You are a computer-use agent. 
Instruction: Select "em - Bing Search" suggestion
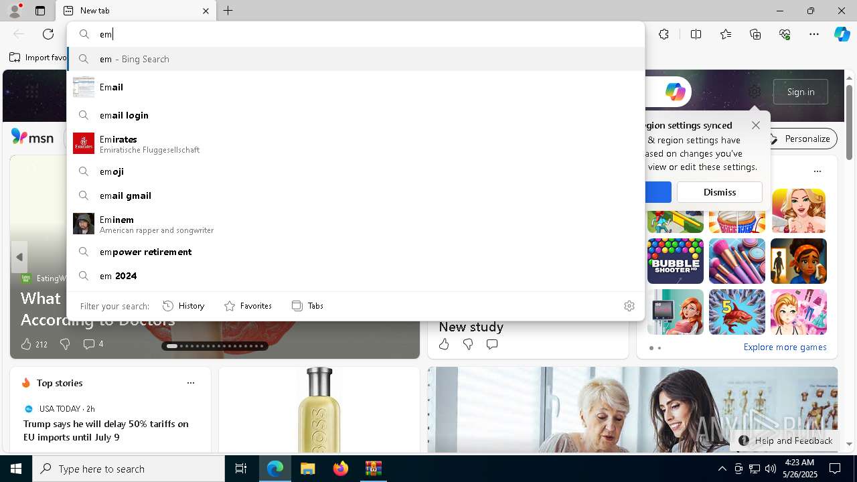[356, 59]
